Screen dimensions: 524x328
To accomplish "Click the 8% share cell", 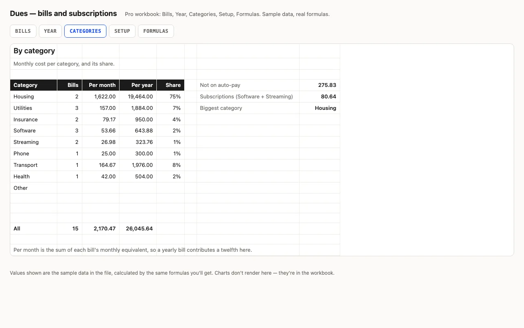I will click(170, 165).
